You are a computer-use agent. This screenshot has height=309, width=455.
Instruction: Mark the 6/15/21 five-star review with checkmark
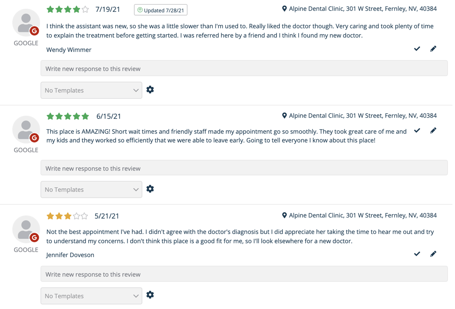(x=417, y=131)
